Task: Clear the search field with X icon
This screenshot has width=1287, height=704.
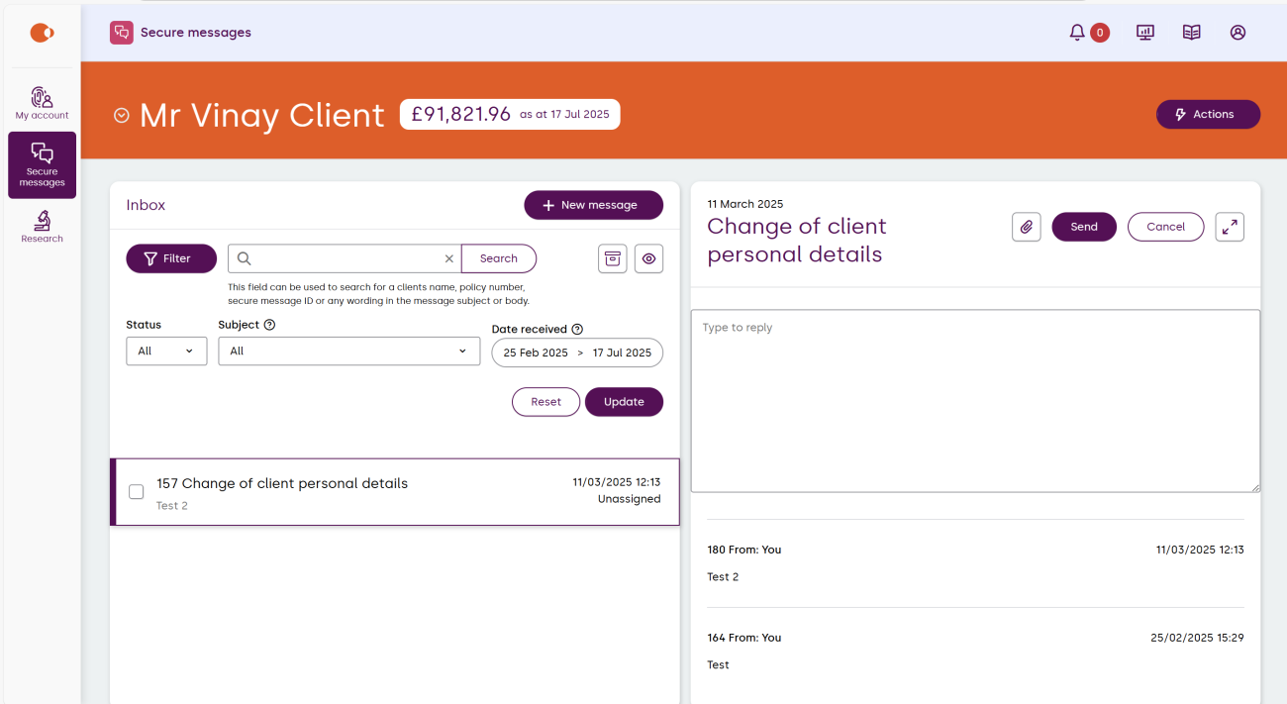Action: pyautogui.click(x=448, y=258)
